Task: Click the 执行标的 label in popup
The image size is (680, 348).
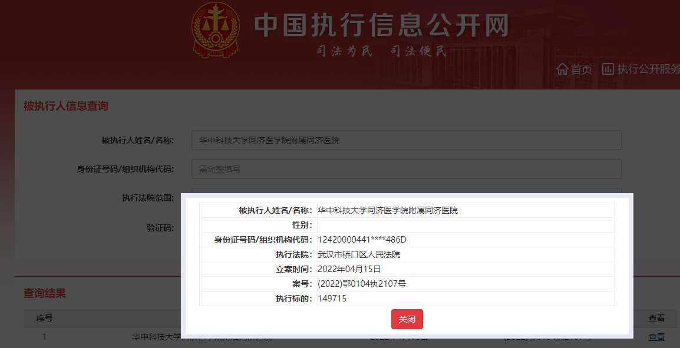Action: pyautogui.click(x=294, y=299)
